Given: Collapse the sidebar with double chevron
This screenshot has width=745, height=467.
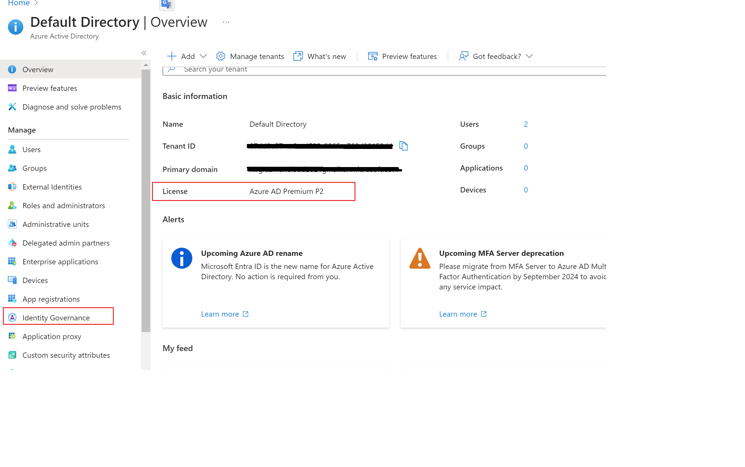Looking at the screenshot, I should [144, 53].
